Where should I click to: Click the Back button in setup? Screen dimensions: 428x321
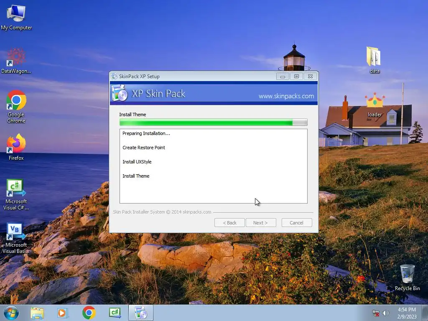pyautogui.click(x=229, y=223)
